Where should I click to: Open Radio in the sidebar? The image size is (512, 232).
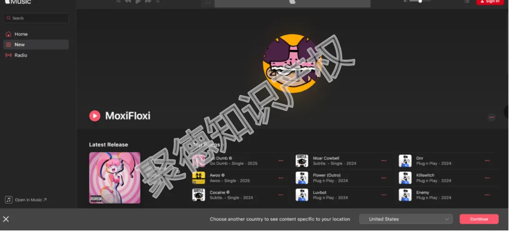pyautogui.click(x=36, y=55)
